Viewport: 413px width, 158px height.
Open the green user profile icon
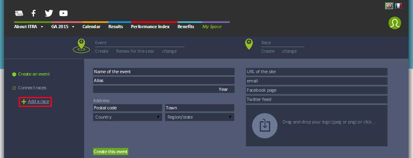(394, 23)
